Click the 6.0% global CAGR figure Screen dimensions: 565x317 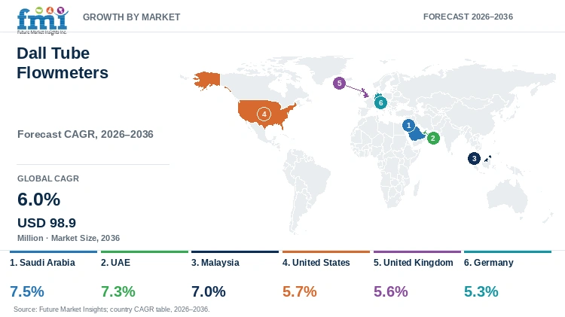[39, 200]
